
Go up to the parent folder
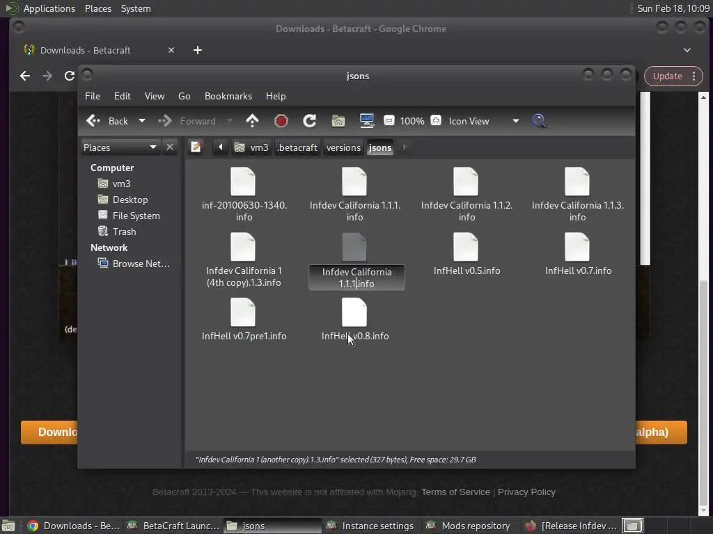(252, 121)
